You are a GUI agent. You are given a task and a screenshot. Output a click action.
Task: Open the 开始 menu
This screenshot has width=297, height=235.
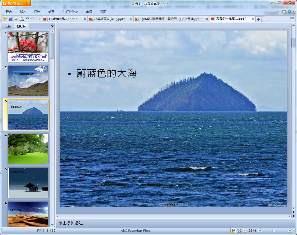9,12
